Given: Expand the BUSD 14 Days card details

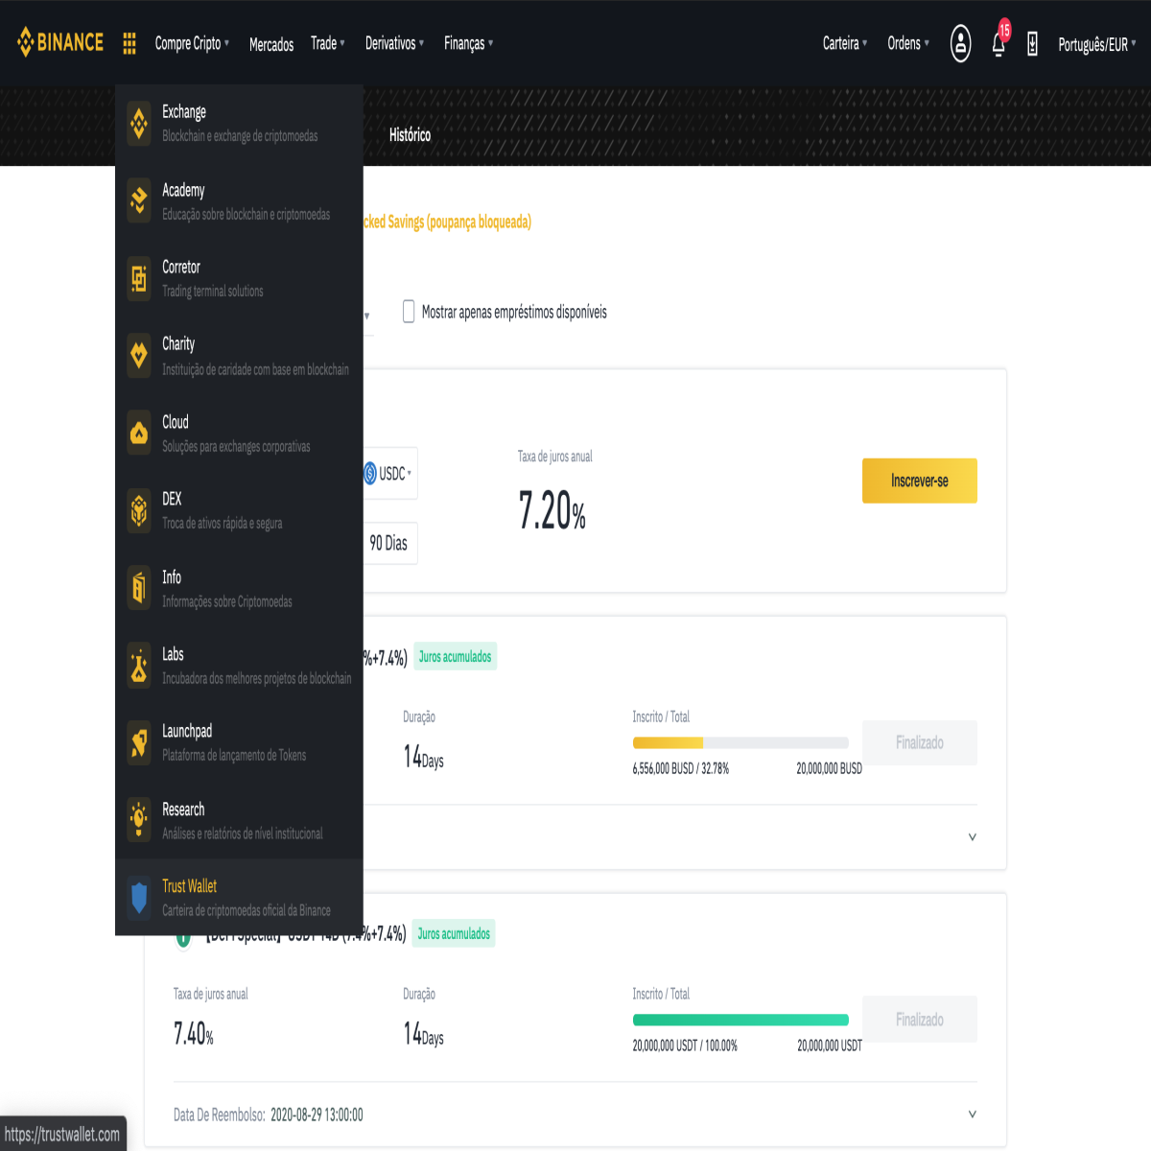Looking at the screenshot, I should 972,837.
